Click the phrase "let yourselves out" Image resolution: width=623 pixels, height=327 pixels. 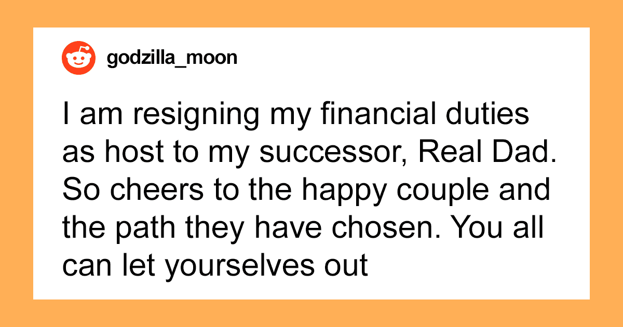(x=243, y=263)
